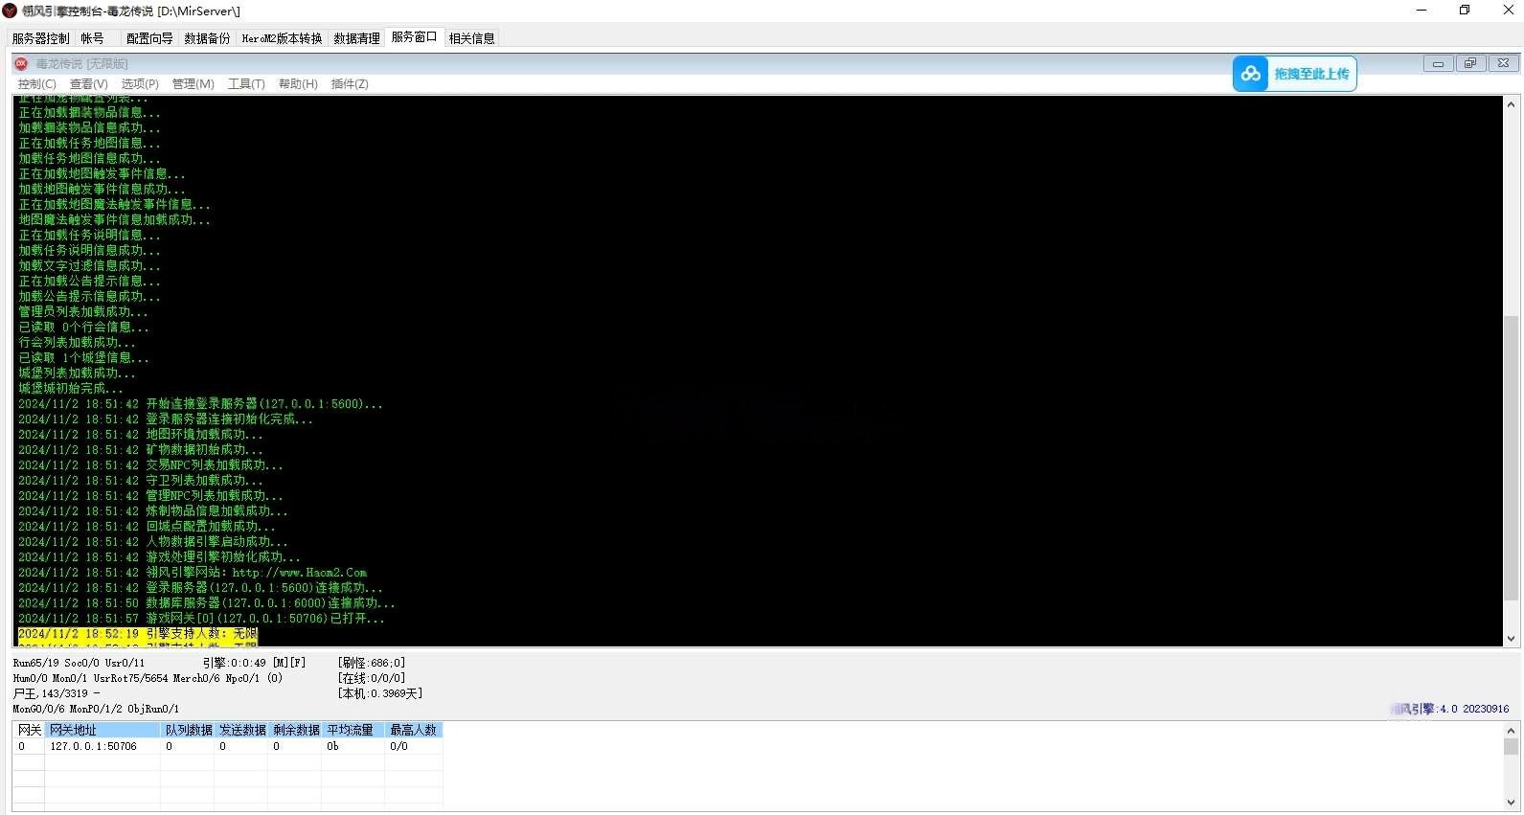This screenshot has height=815, width=1524.
Task: Click the 游戏网关[0] 已打开 log line
Action: [x=201, y=619]
